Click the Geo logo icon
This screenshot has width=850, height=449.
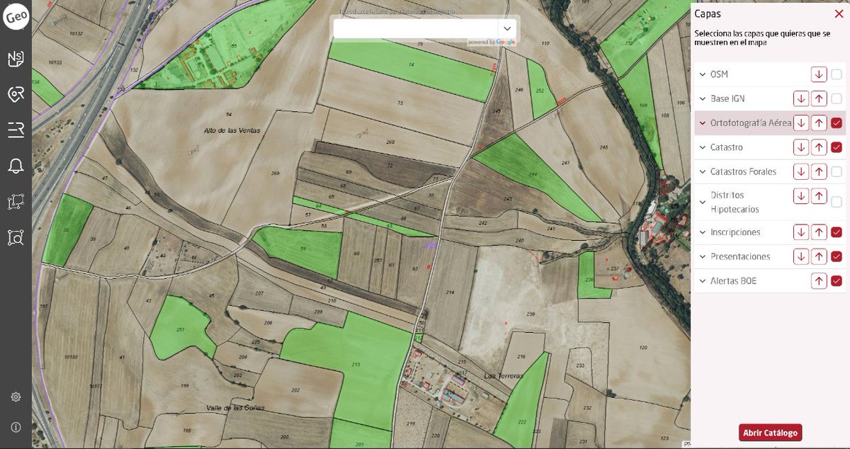16,17
